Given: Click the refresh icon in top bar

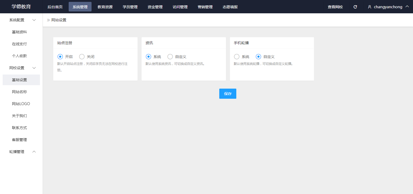Looking at the screenshot, I should point(355,7).
